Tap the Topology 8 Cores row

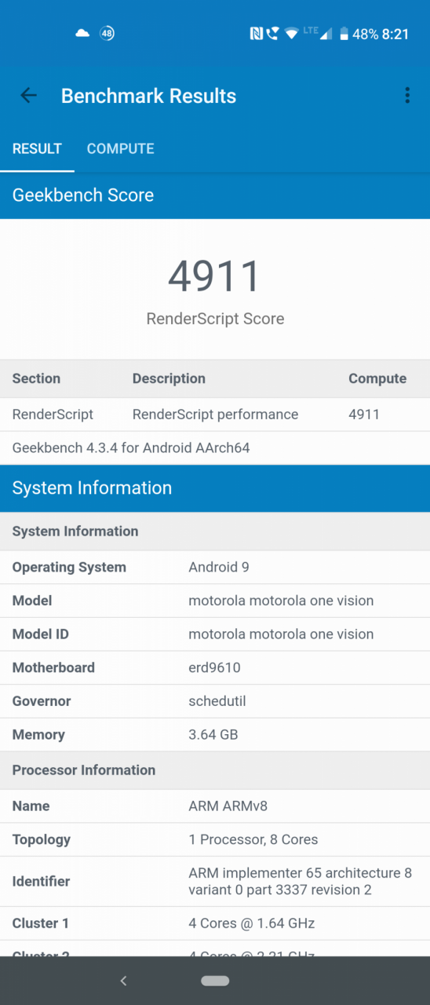click(x=215, y=839)
